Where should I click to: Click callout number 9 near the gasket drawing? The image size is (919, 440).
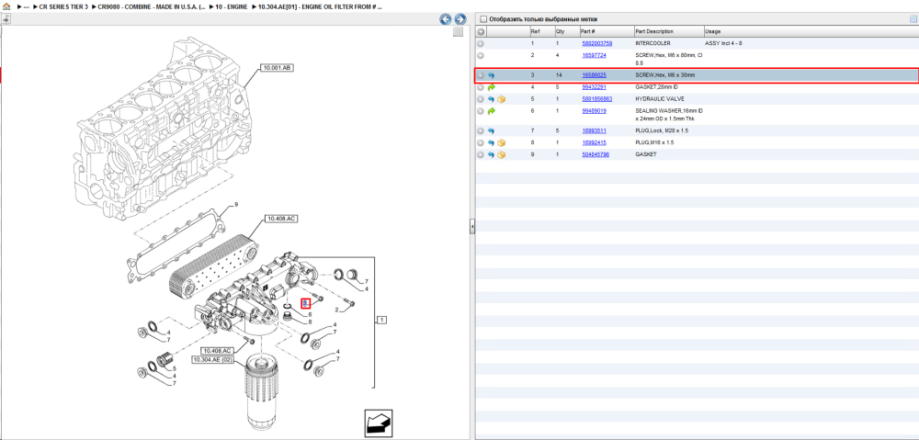point(236,205)
